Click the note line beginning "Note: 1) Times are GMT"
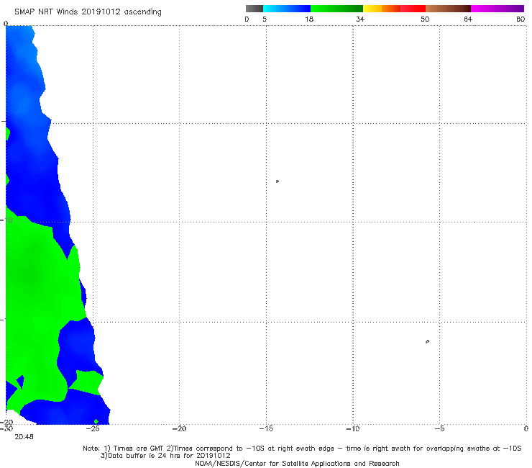The width and height of the screenshot is (532, 468). click(x=302, y=449)
